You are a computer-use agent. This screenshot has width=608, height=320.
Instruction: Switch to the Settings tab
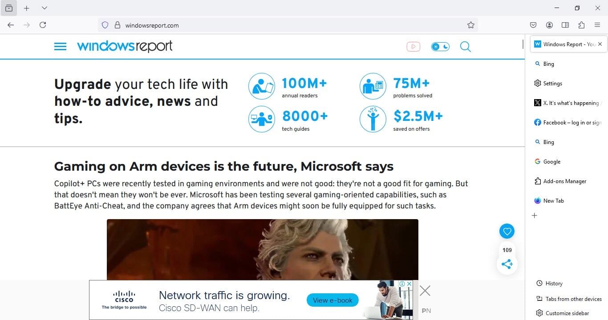click(567, 84)
